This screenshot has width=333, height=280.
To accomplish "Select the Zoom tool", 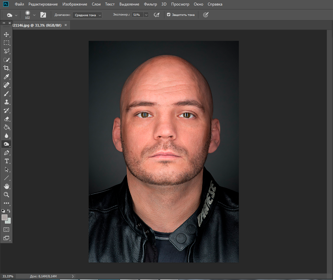I will pos(6,195).
